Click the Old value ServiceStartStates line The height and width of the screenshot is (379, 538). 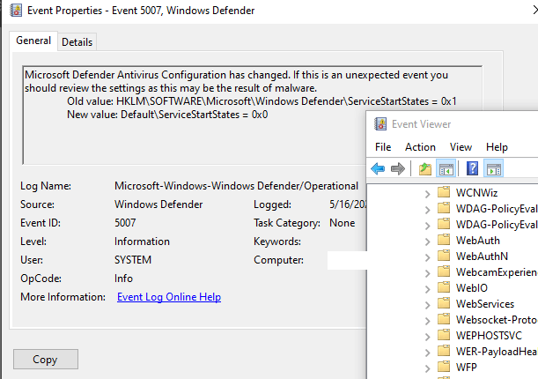[262, 101]
